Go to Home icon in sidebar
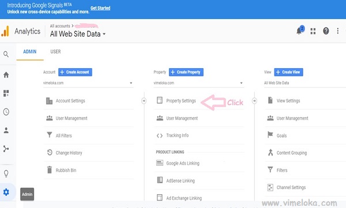The width and height of the screenshot is (346, 208). click(6, 75)
